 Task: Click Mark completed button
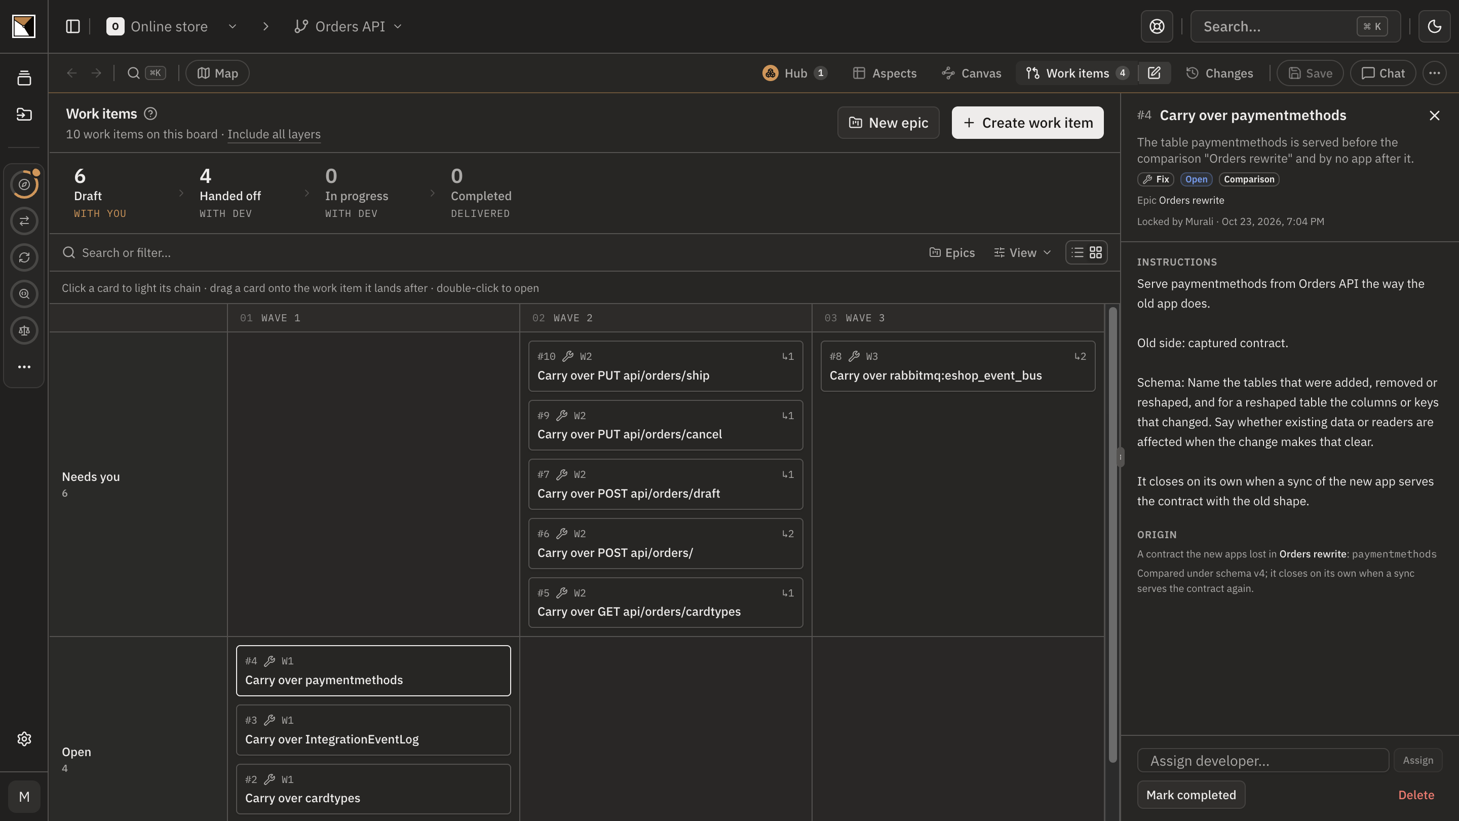[1191, 795]
